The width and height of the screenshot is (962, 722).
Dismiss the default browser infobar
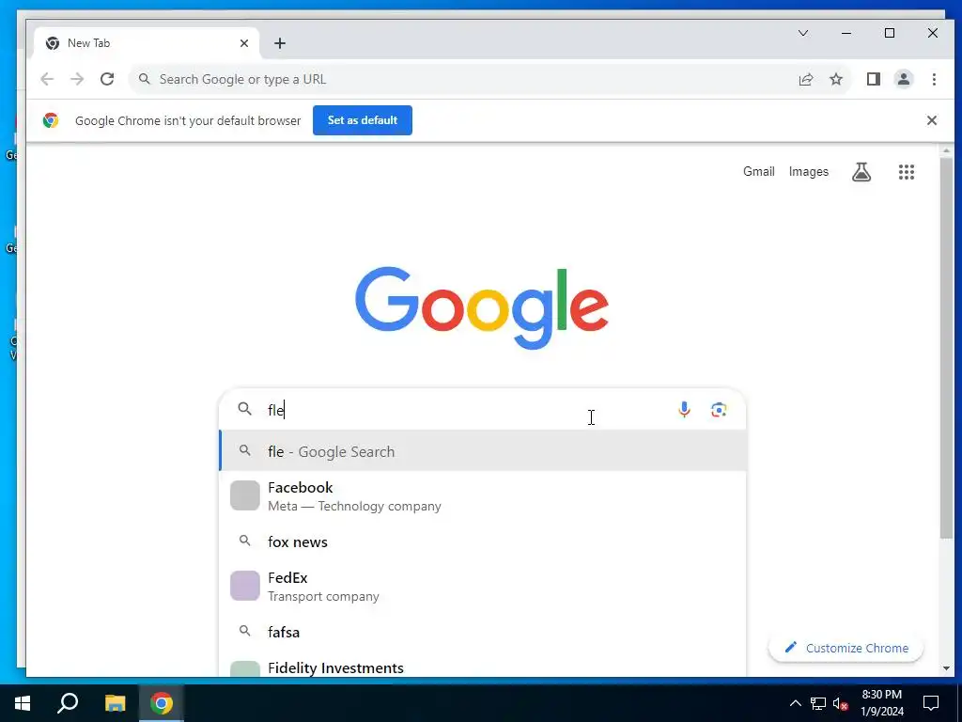coord(931,120)
